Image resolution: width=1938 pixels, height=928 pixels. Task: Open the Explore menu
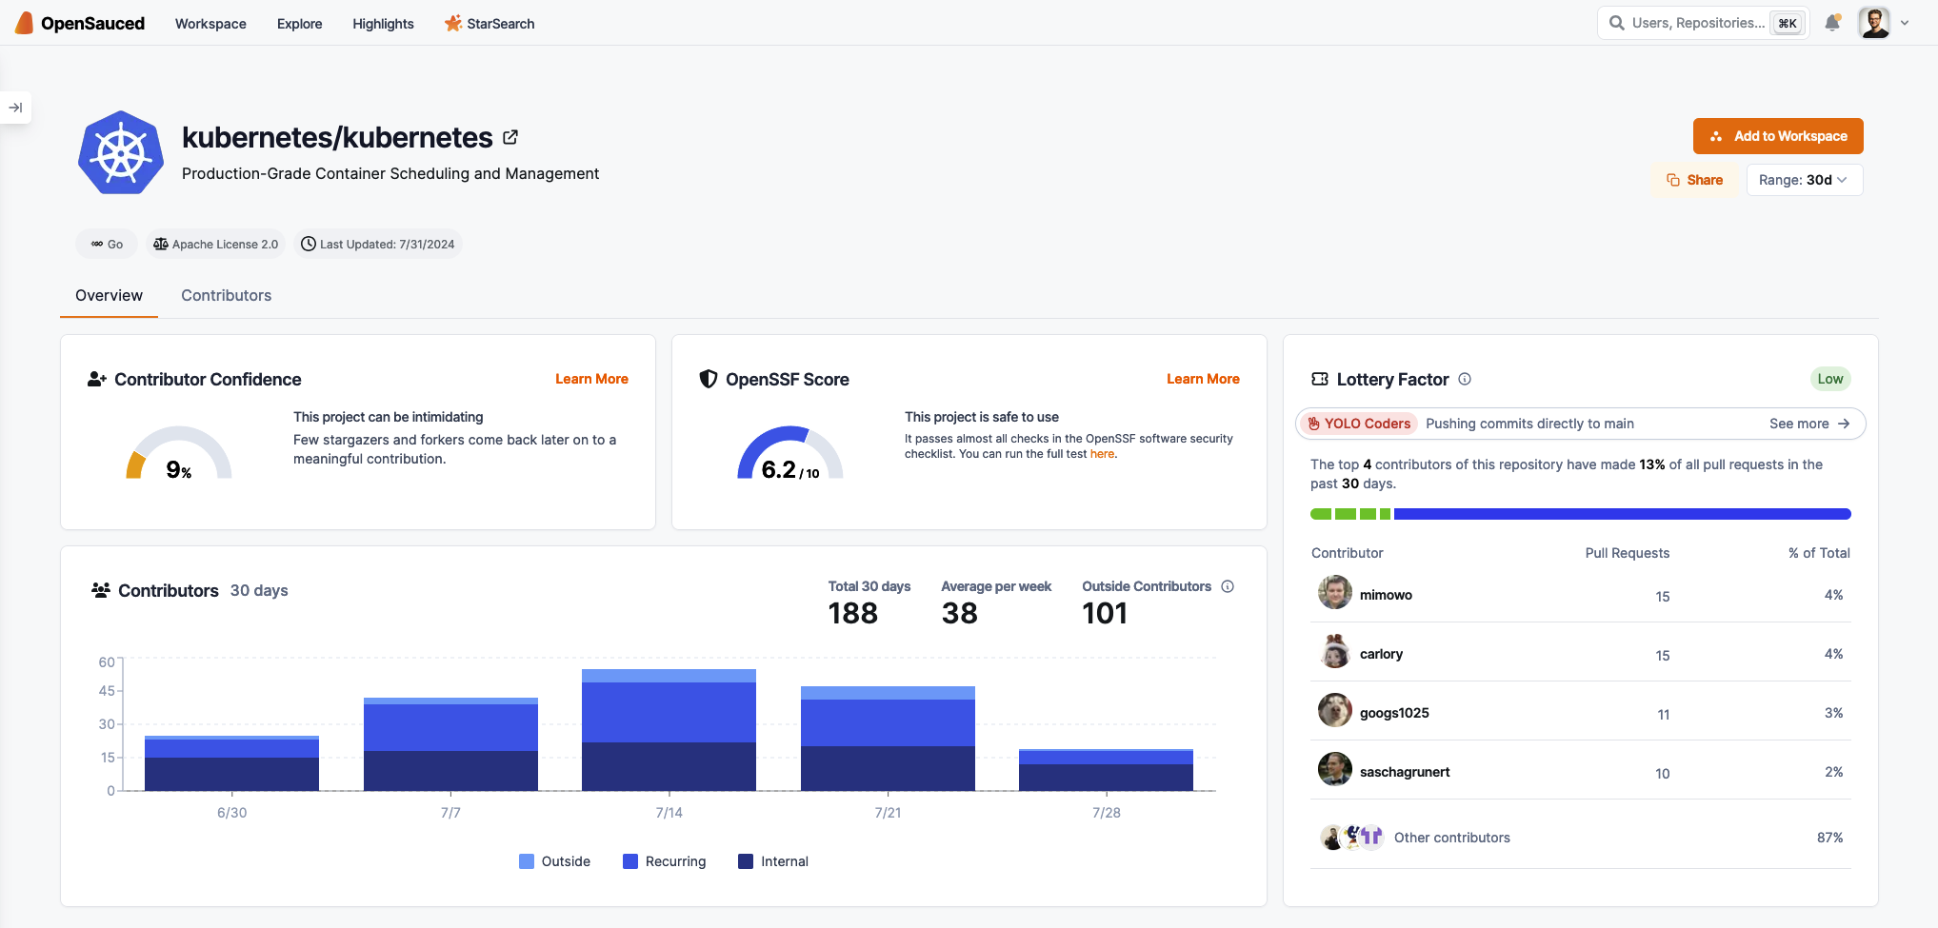point(299,23)
